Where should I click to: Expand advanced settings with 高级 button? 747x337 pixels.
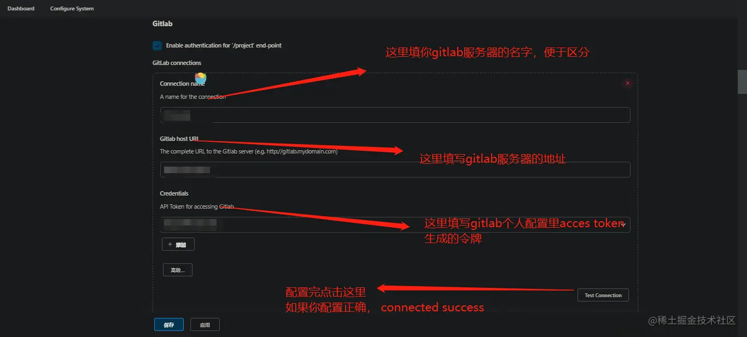(x=178, y=270)
